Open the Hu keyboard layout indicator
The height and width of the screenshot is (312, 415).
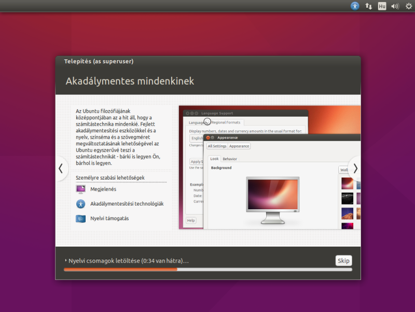pos(382,6)
